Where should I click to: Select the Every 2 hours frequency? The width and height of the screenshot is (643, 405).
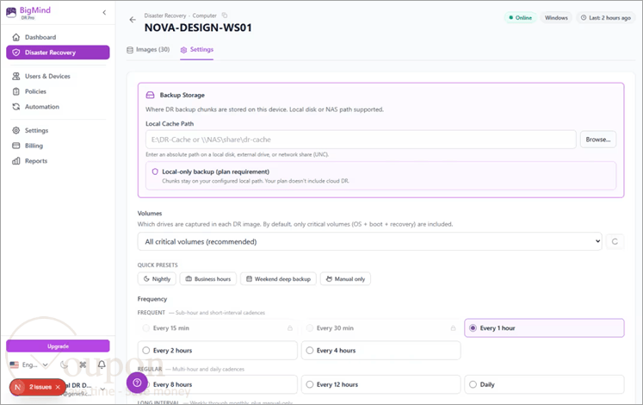point(217,351)
